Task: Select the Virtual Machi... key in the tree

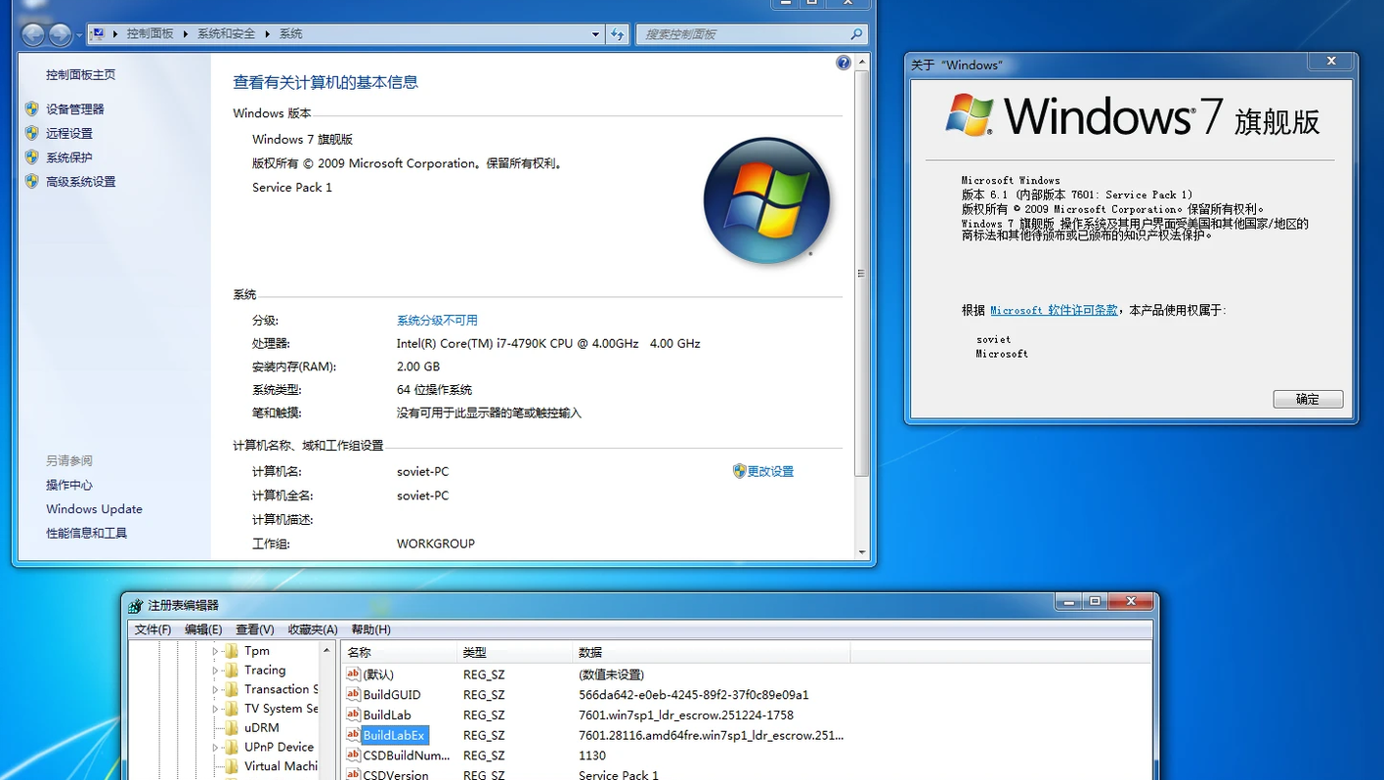Action: [281, 766]
